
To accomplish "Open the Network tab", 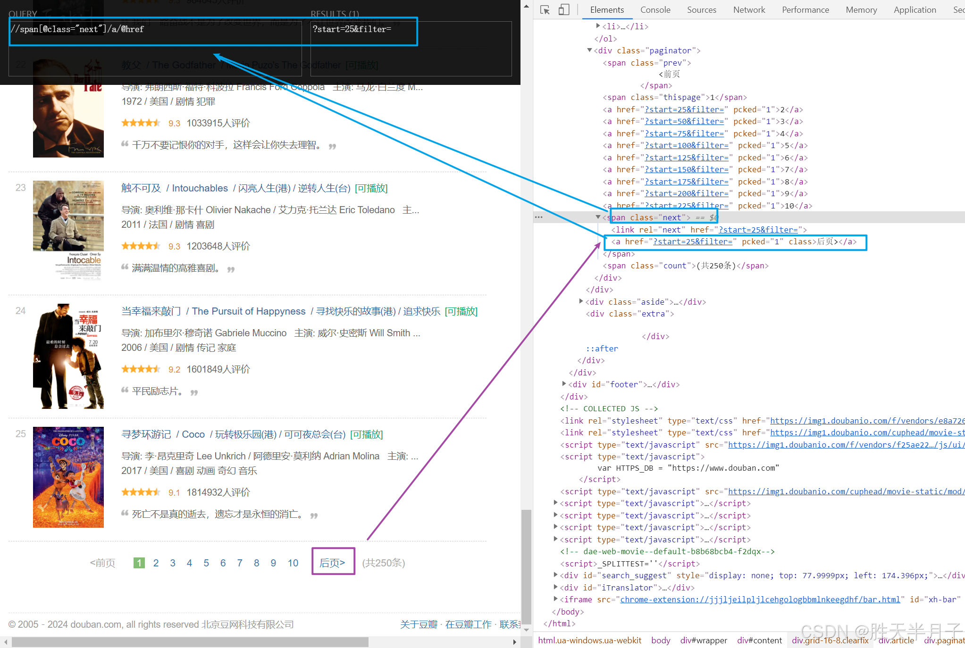I will (749, 10).
